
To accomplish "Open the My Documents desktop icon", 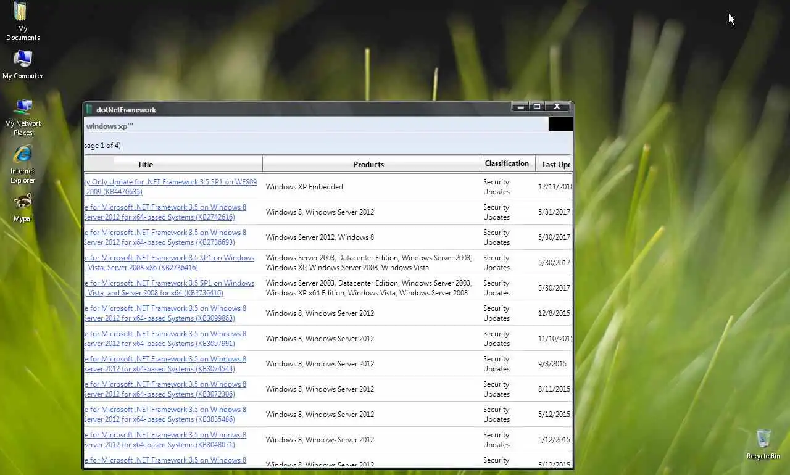I will [22, 21].
